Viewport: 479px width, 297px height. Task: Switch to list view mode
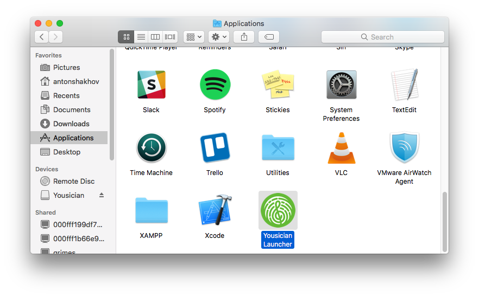(x=141, y=37)
